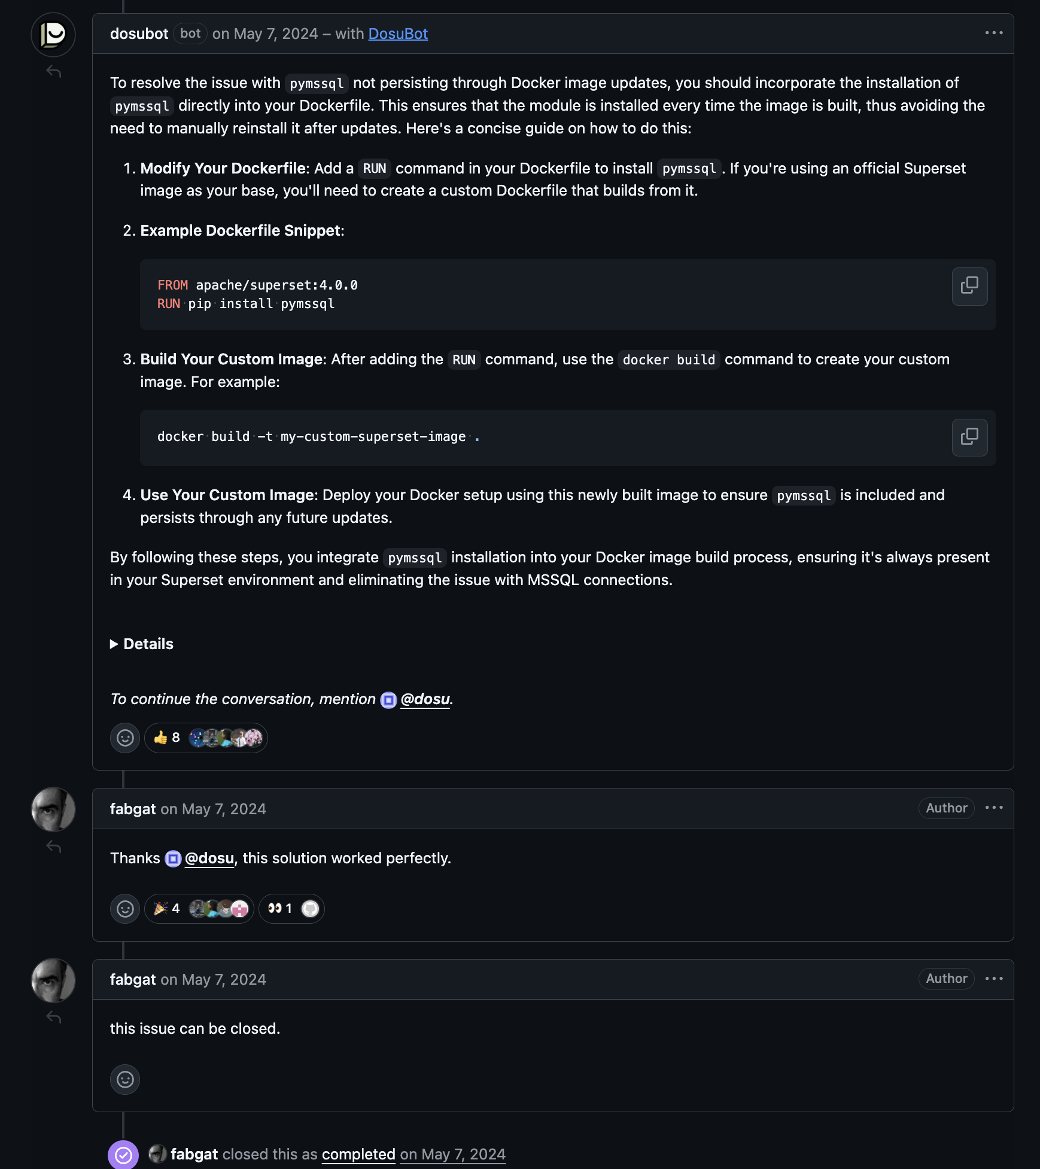Click the Author badge on thanks comment

click(x=946, y=808)
